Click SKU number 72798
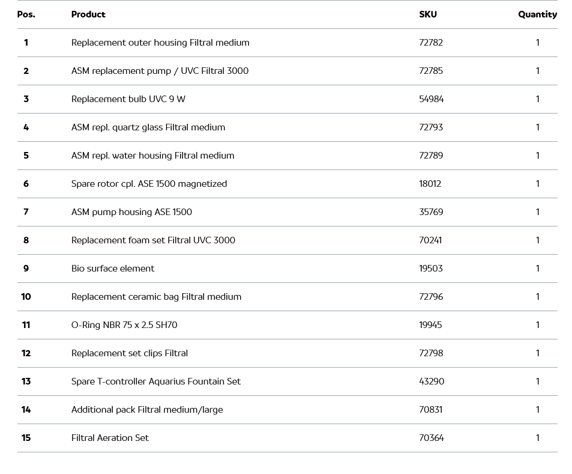This screenshot has width=572, height=474. point(431,353)
